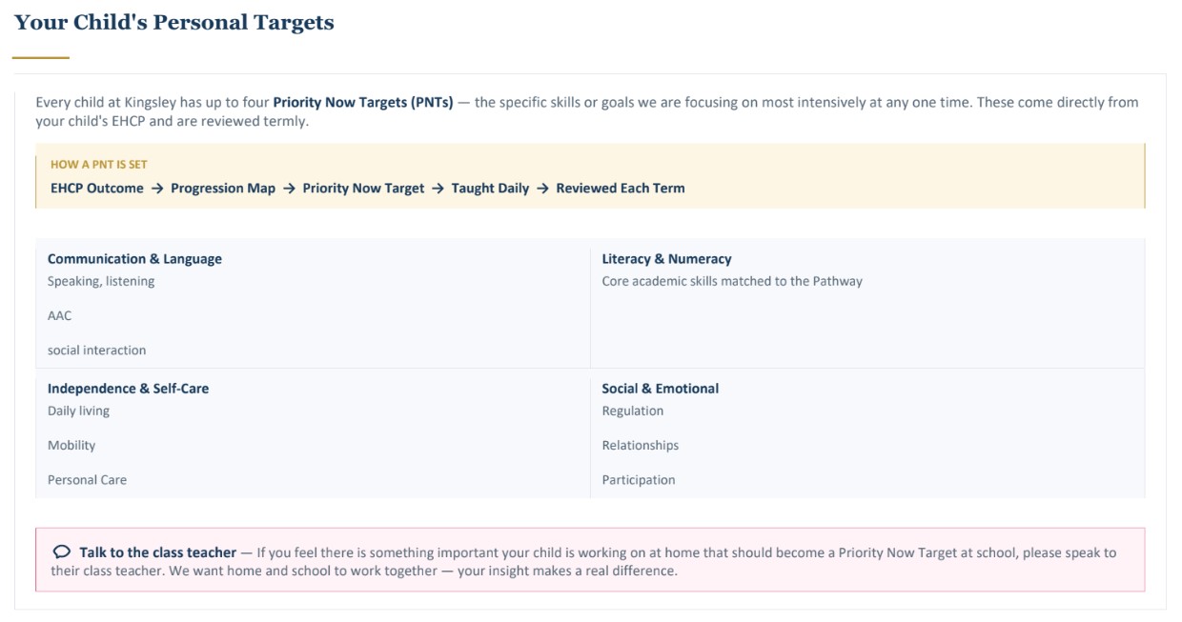
Task: Select the "Priority Now Target" flow step
Action: (363, 188)
